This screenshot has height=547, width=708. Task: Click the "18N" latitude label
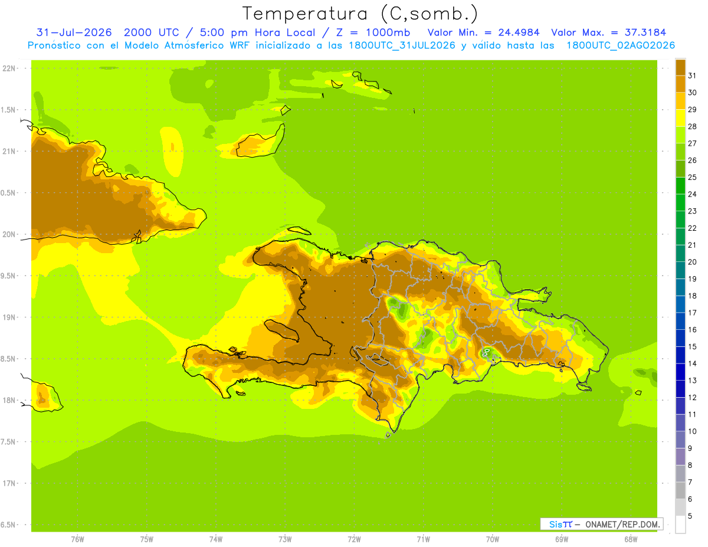9,400
